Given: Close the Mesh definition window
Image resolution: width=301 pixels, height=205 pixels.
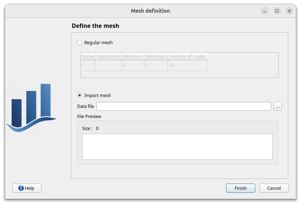Looking at the screenshot, I should 289,11.
